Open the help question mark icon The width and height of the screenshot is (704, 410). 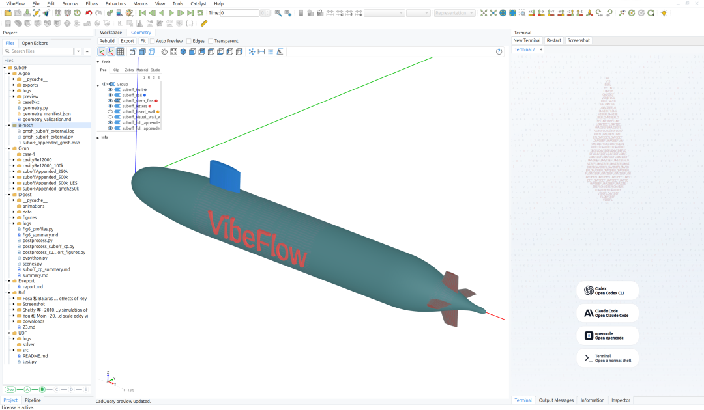pyautogui.click(x=499, y=51)
